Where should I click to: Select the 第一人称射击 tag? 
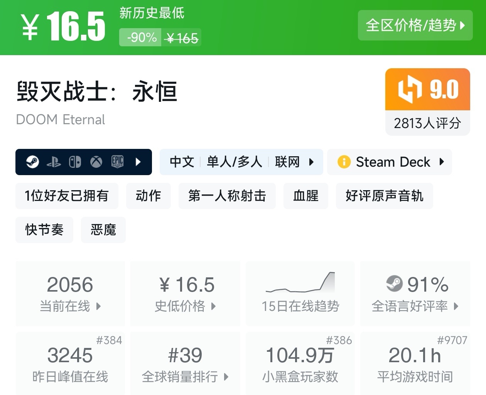click(x=227, y=196)
